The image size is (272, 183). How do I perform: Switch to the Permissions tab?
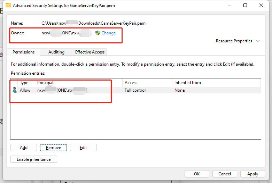(x=23, y=52)
